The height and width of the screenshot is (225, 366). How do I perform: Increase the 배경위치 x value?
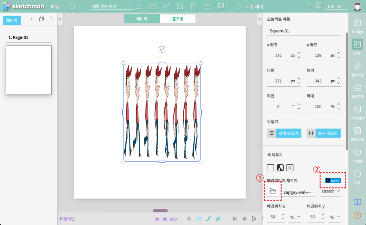click(283, 214)
